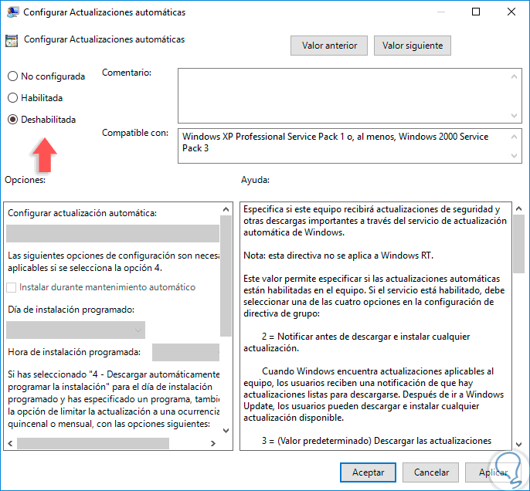Click the Ayuda vertical scrollbar thumb
This screenshot has width=530, height=491.
pos(519,244)
